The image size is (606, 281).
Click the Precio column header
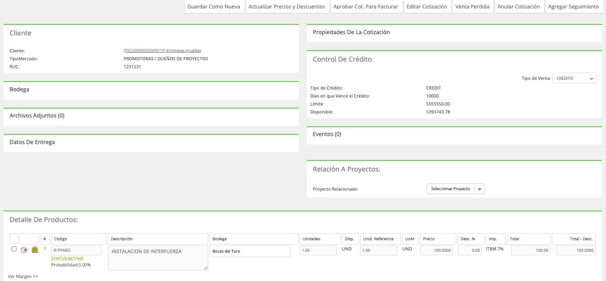(438, 239)
